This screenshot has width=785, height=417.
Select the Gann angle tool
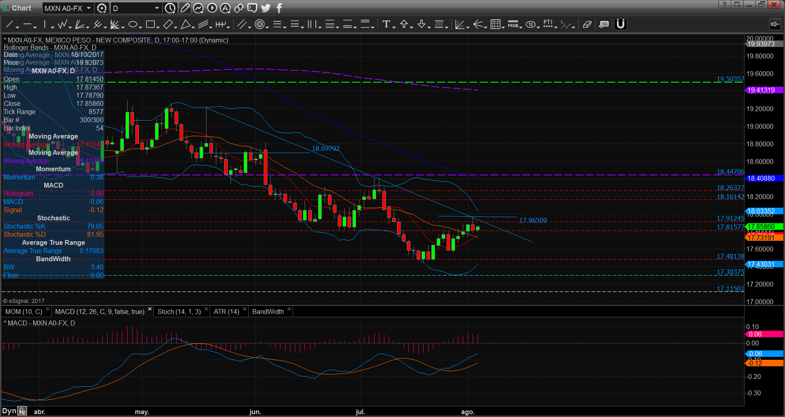click(114, 25)
